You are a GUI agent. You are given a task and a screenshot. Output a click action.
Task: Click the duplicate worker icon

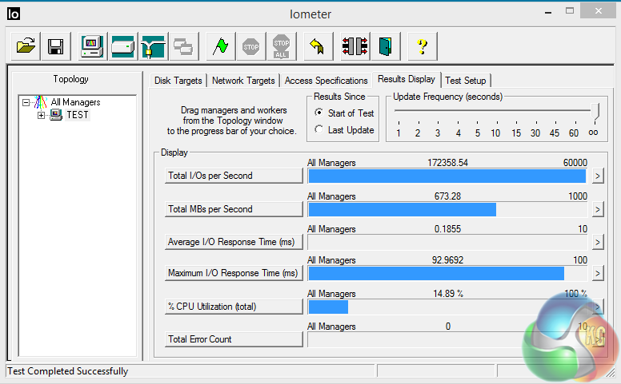(184, 46)
